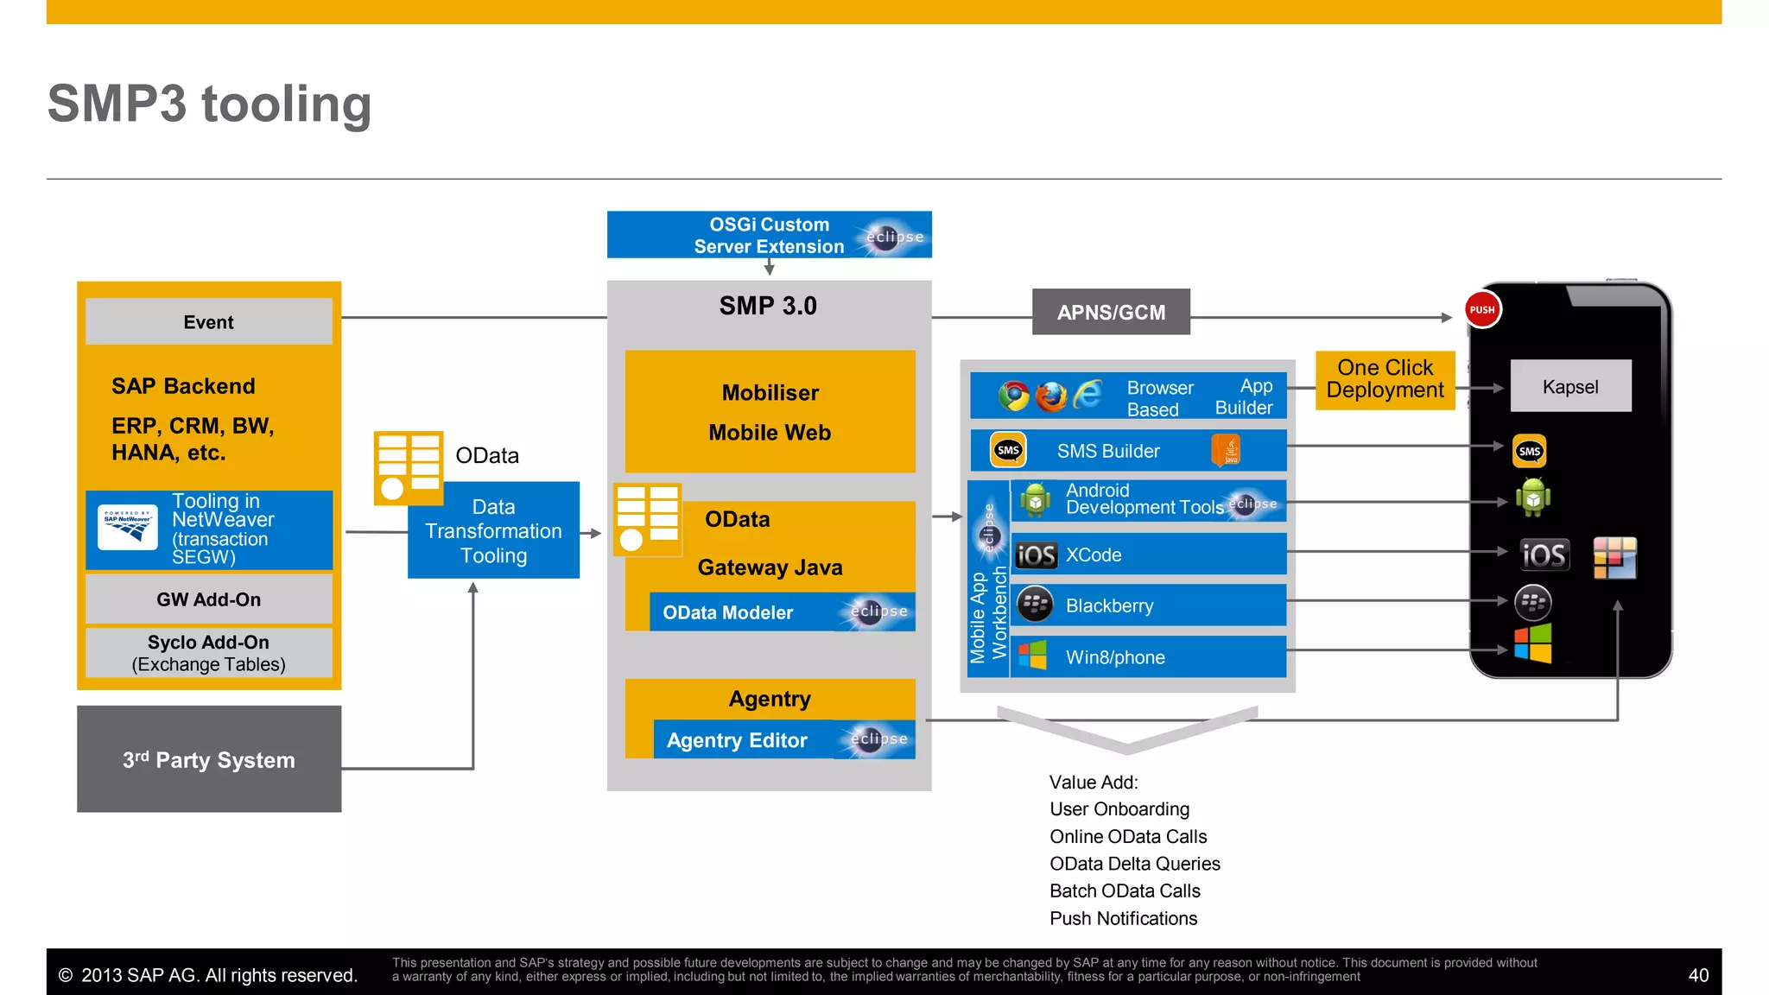The image size is (1769, 995).
Task: Click the Mobile App Workbench vertical label
Action: click(x=988, y=615)
